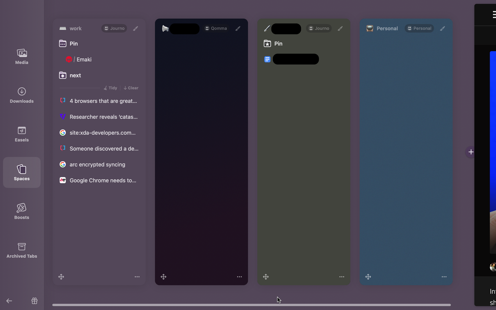Click the gift icon in the sidebar footer
The height and width of the screenshot is (310, 496).
(35, 301)
